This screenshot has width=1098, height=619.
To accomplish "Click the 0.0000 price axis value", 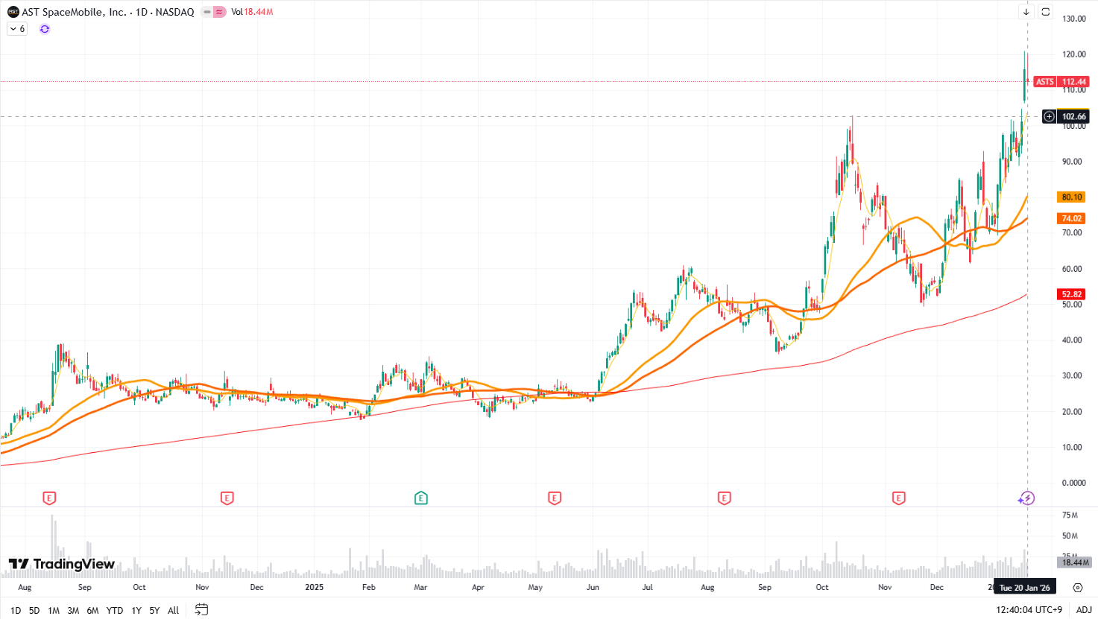I will (x=1074, y=483).
